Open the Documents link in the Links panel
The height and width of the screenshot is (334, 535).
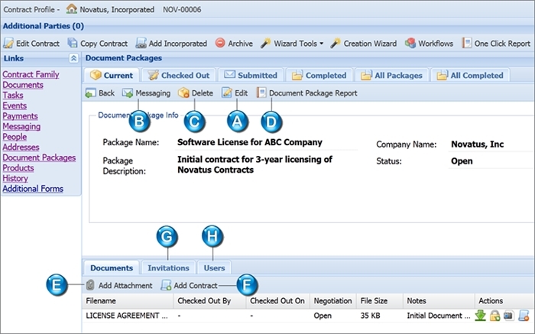(23, 85)
